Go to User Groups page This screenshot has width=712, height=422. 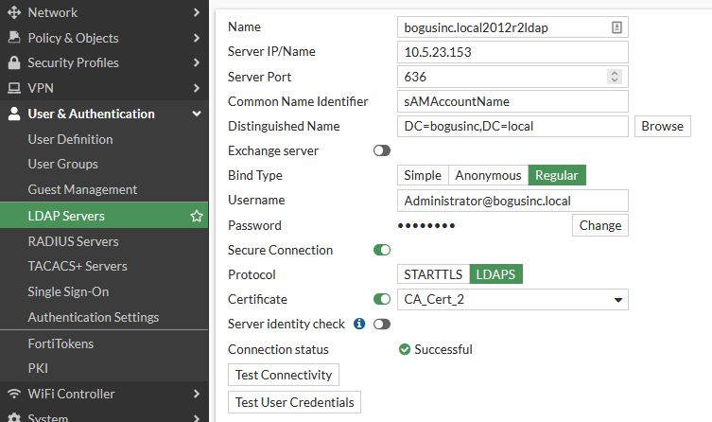pos(62,164)
